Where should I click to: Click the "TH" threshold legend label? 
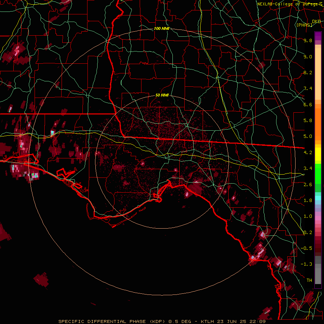309,280
